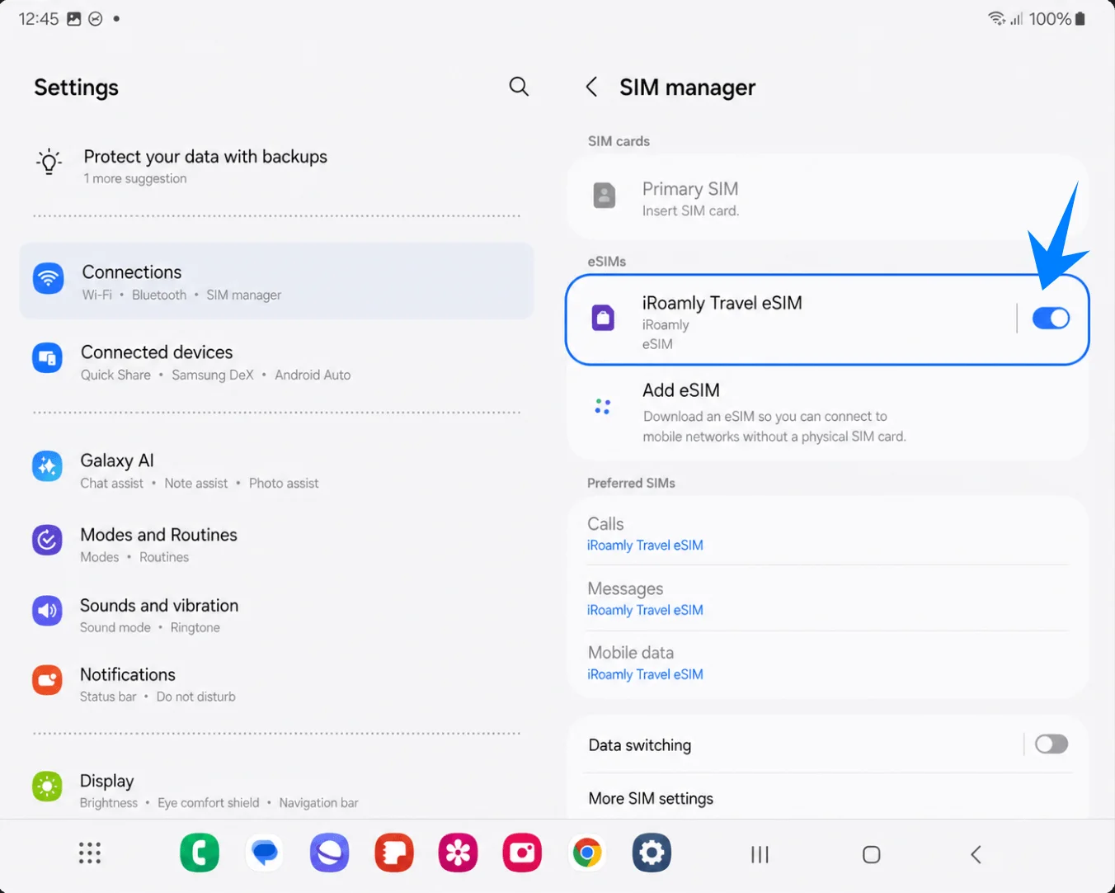This screenshot has height=893, width=1115.
Task: Launch the red notes app in dock
Action: coord(394,853)
